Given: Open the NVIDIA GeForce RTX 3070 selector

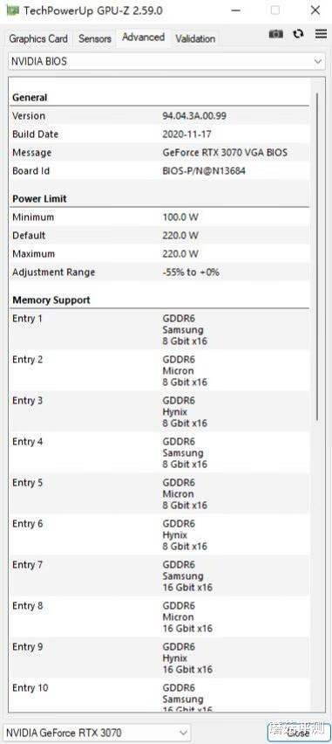Looking at the screenshot, I should tap(97, 733).
